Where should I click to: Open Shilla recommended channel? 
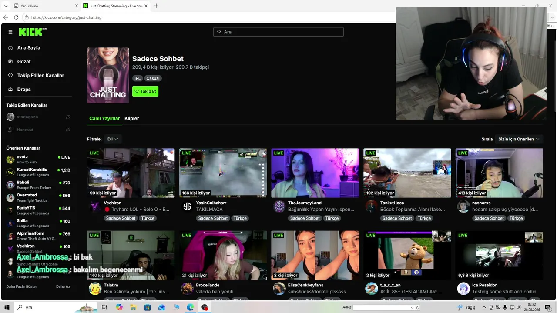tap(38, 223)
